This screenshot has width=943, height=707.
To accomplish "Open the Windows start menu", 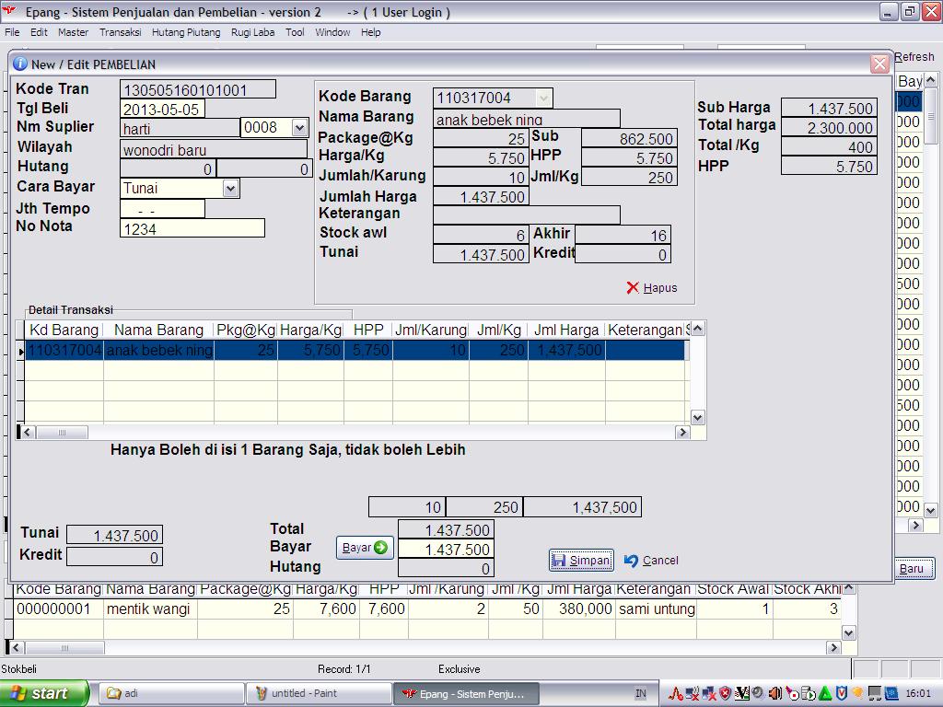I will [44, 693].
